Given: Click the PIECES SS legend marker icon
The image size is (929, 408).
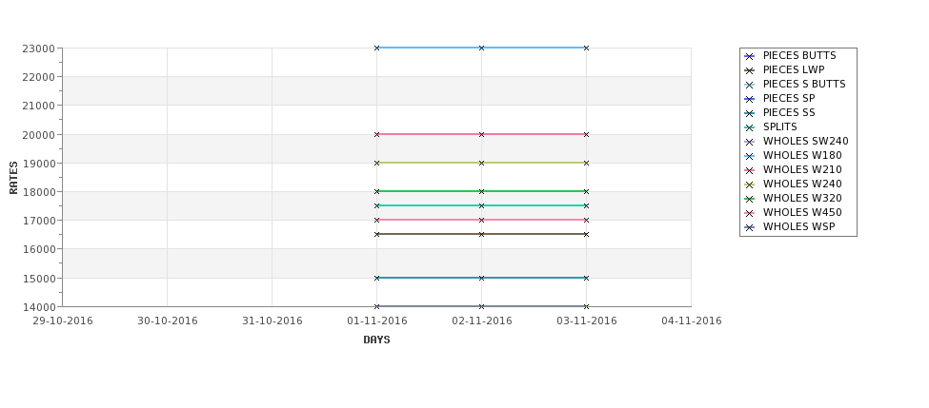Looking at the screenshot, I should [750, 113].
